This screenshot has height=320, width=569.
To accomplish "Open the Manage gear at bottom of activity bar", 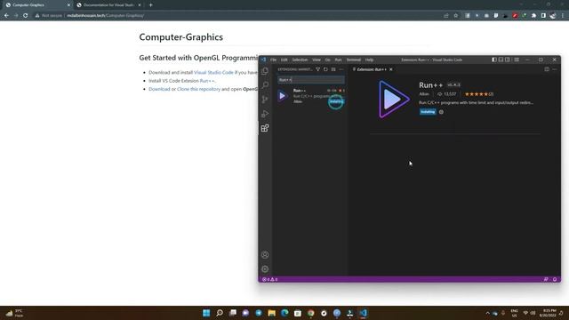I will click(265, 269).
